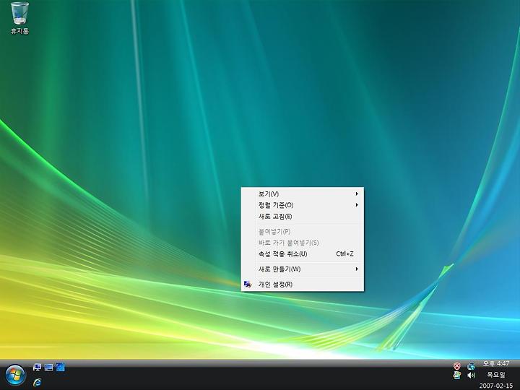
Task: Choose 새로 고침(E) to refresh desktop
Action: (x=302, y=216)
